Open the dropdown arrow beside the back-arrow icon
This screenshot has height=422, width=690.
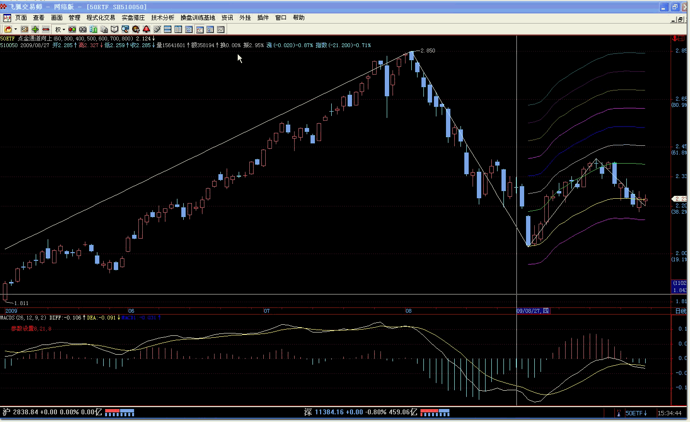pyautogui.click(x=15, y=29)
